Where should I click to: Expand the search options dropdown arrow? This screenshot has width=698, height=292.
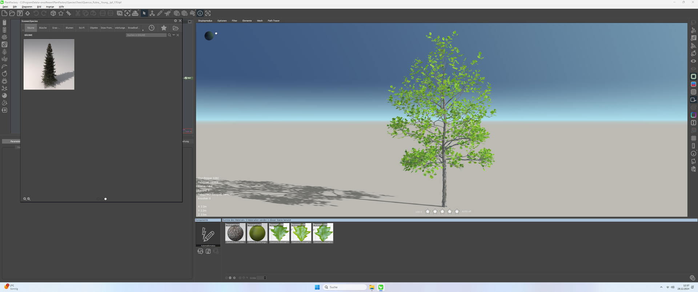173,35
